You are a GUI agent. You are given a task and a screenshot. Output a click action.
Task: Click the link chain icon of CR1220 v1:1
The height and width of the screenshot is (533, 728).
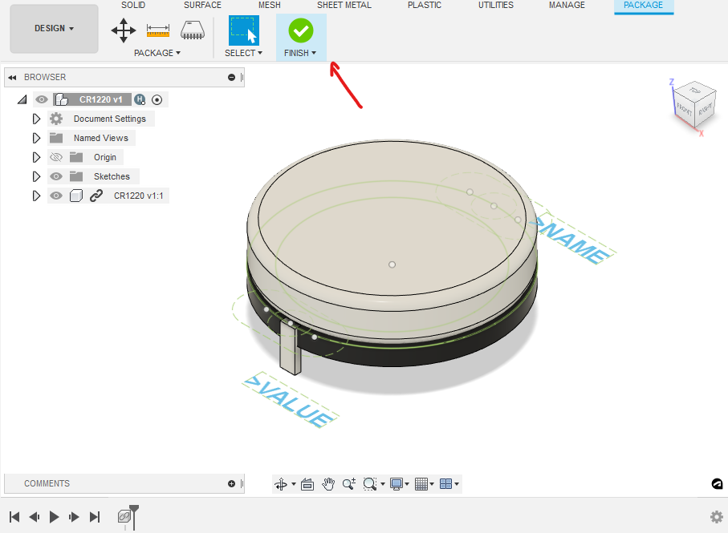point(96,196)
